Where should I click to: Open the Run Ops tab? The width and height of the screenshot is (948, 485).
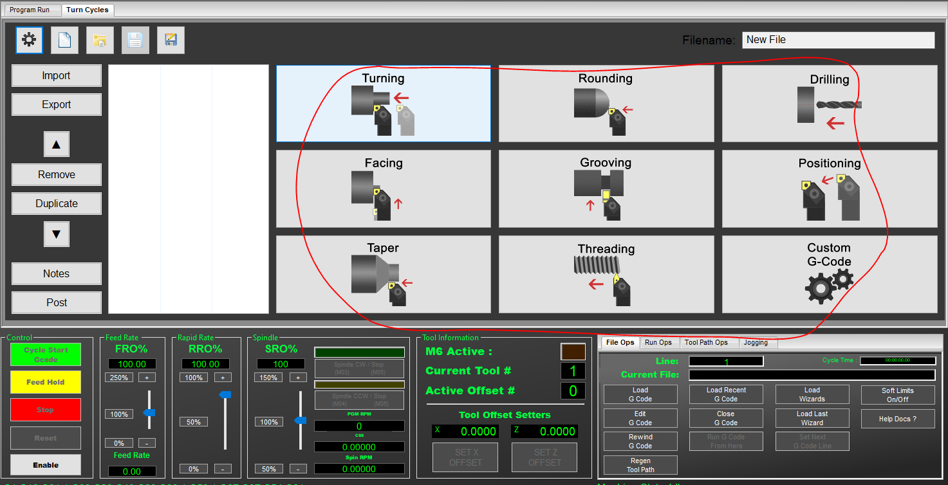[x=658, y=342]
